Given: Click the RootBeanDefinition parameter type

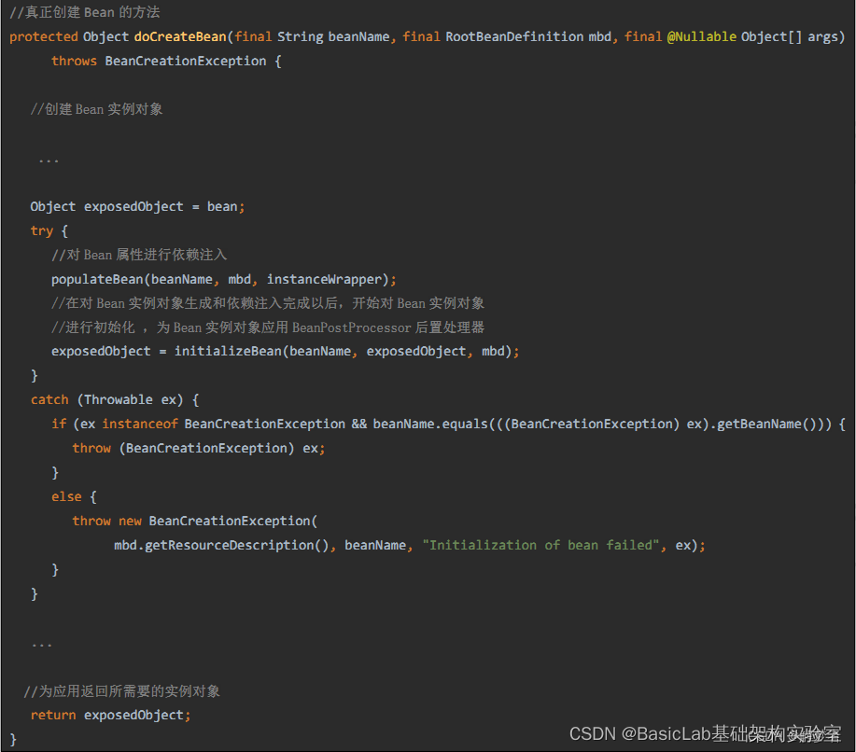Looking at the screenshot, I should click(514, 36).
